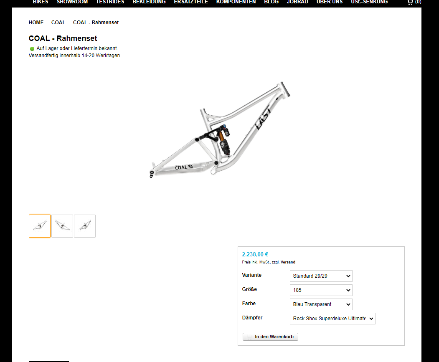Open the ERSATZTEILE menu
The width and height of the screenshot is (439, 362).
click(x=191, y=2)
